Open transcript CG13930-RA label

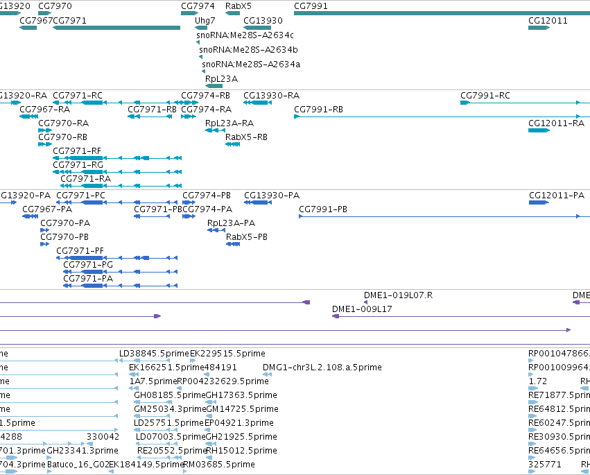tap(271, 95)
